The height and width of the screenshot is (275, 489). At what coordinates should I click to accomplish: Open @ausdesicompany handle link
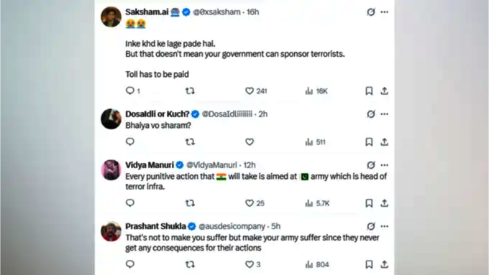232,226
